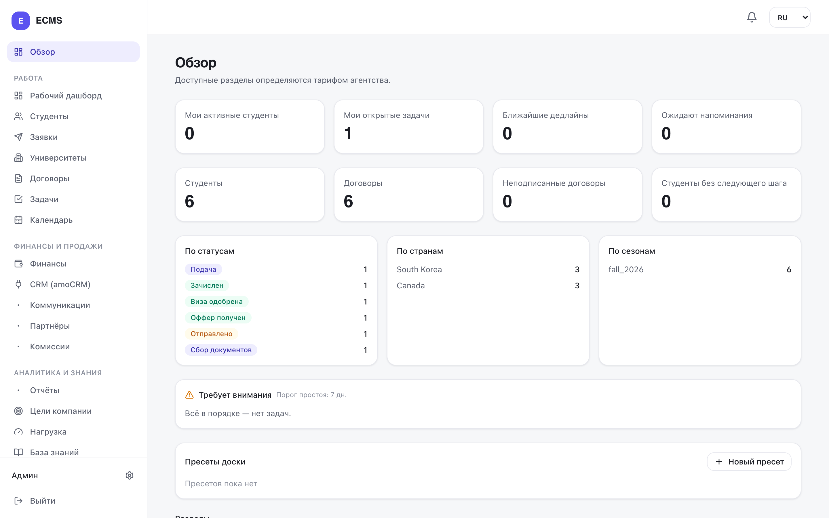Click the Финансы wallet icon
Viewport: 829px width, 518px height.
[18, 264]
